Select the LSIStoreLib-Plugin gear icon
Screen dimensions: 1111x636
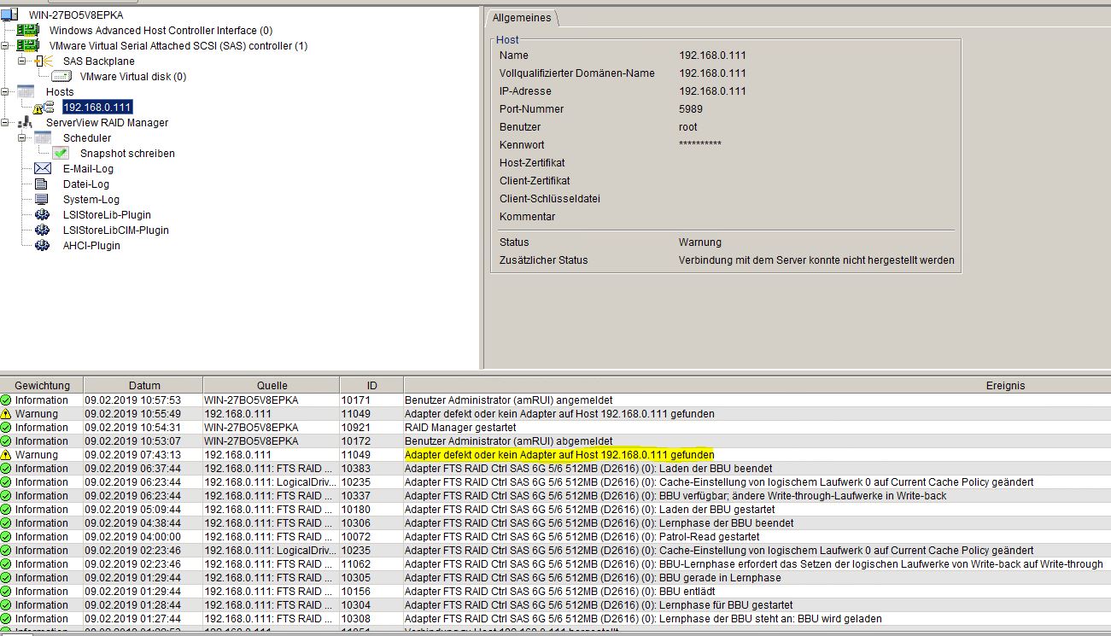pos(42,215)
